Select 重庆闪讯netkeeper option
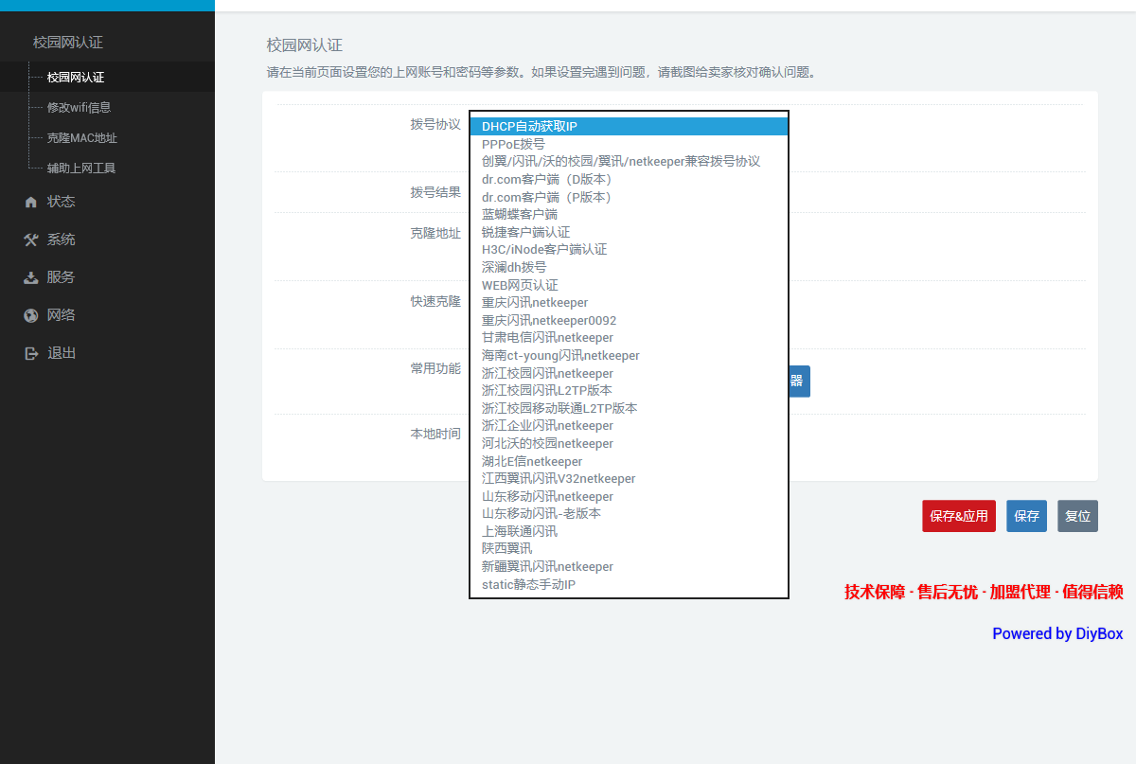Image resolution: width=1136 pixels, height=764 pixels. (629, 303)
